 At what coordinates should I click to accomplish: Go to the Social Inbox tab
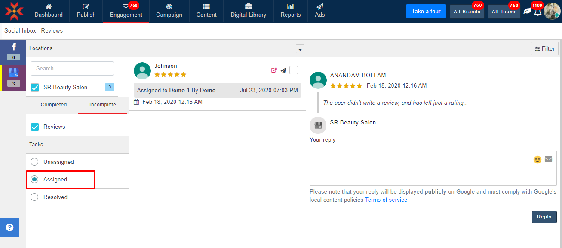[20, 31]
